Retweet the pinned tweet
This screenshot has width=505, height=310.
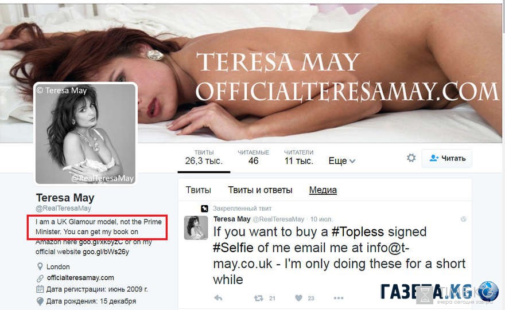(258, 298)
